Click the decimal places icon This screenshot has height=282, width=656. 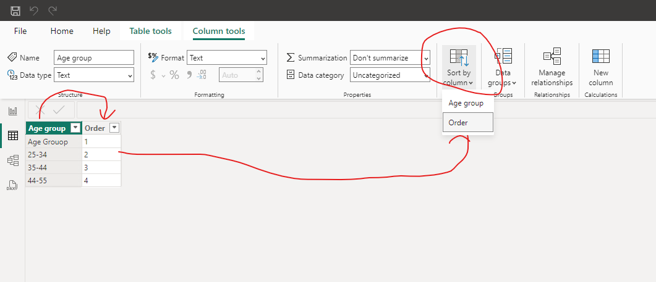202,75
